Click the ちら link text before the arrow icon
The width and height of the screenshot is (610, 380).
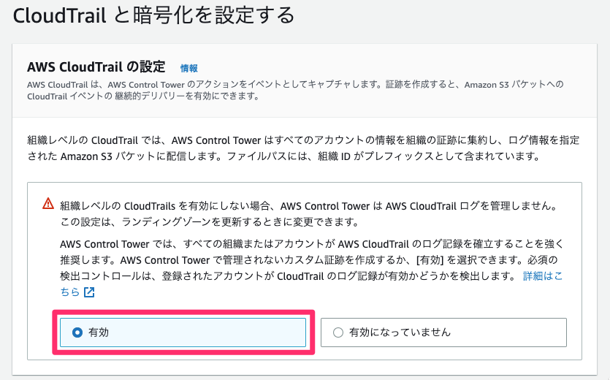[x=70, y=292]
